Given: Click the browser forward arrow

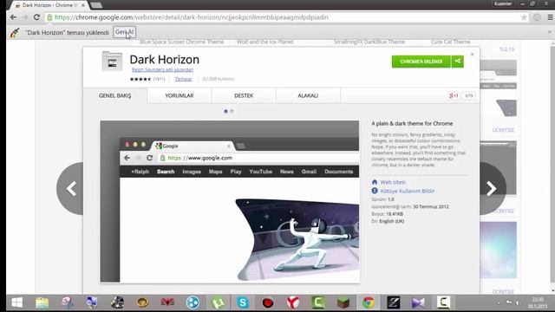Looking at the screenshot, I should [x=25, y=17].
